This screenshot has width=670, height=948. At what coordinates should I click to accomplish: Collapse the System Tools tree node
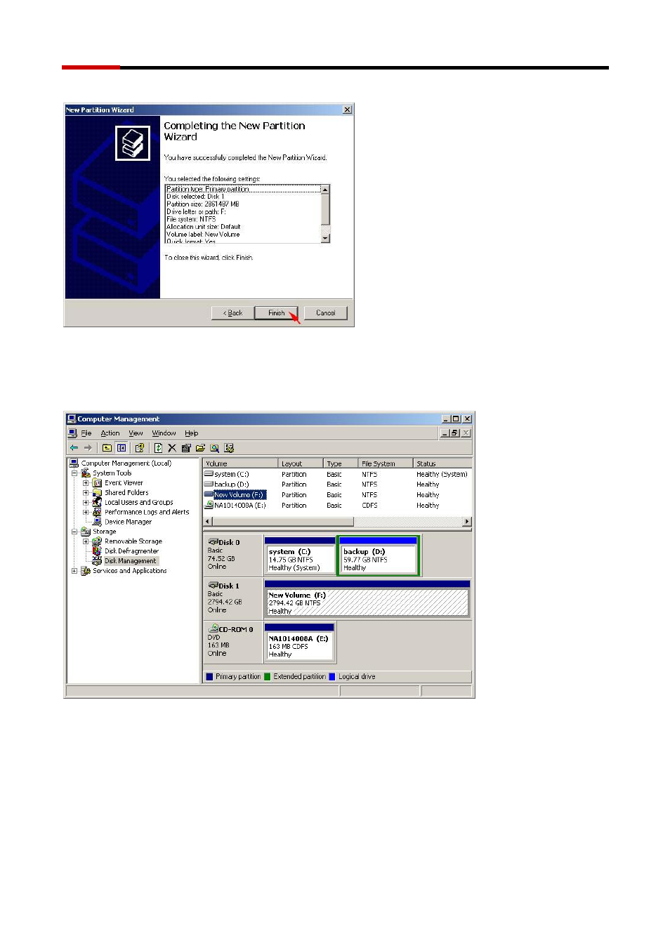[74, 473]
